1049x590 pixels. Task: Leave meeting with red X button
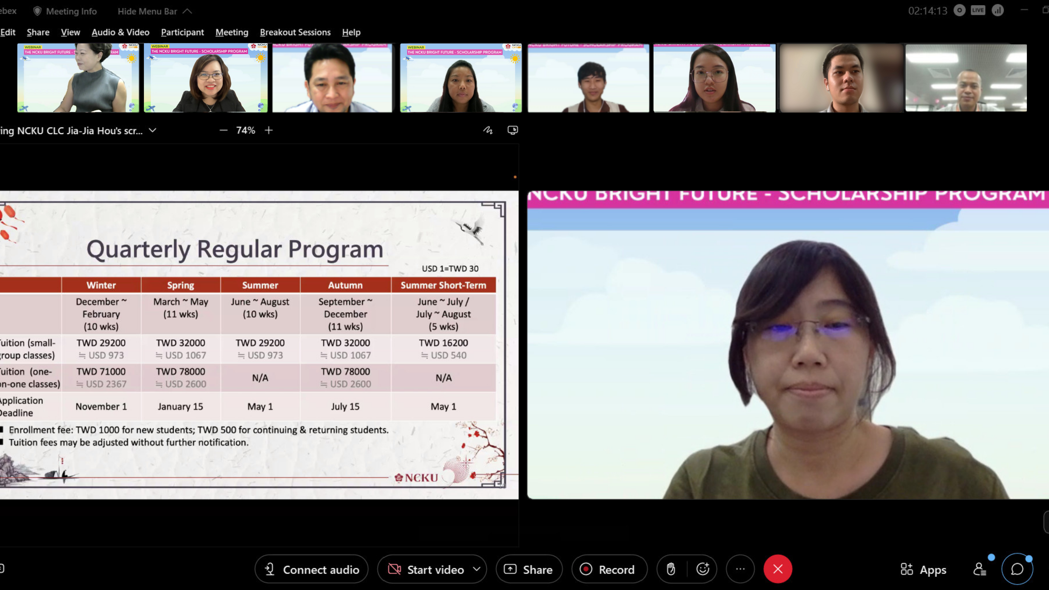coord(778,569)
